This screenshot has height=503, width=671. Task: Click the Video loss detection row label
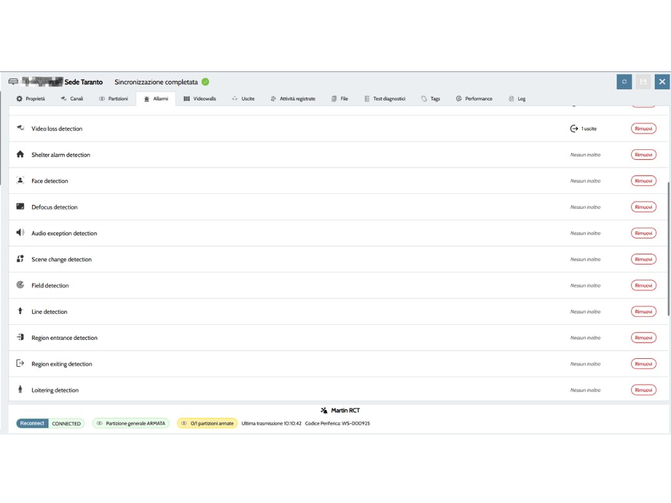click(x=57, y=128)
